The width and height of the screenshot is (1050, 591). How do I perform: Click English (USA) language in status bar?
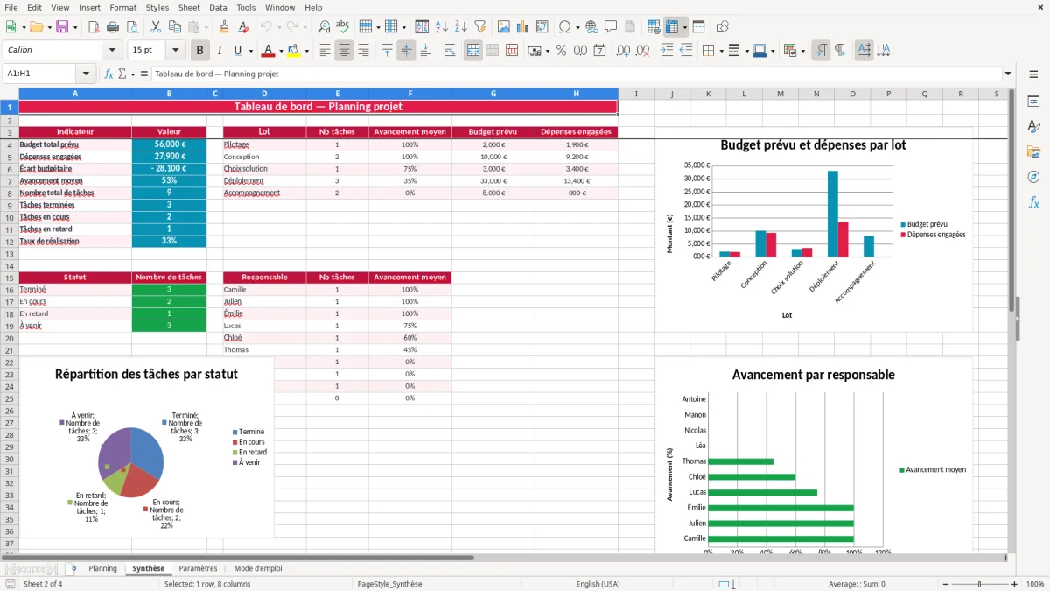coord(598,584)
